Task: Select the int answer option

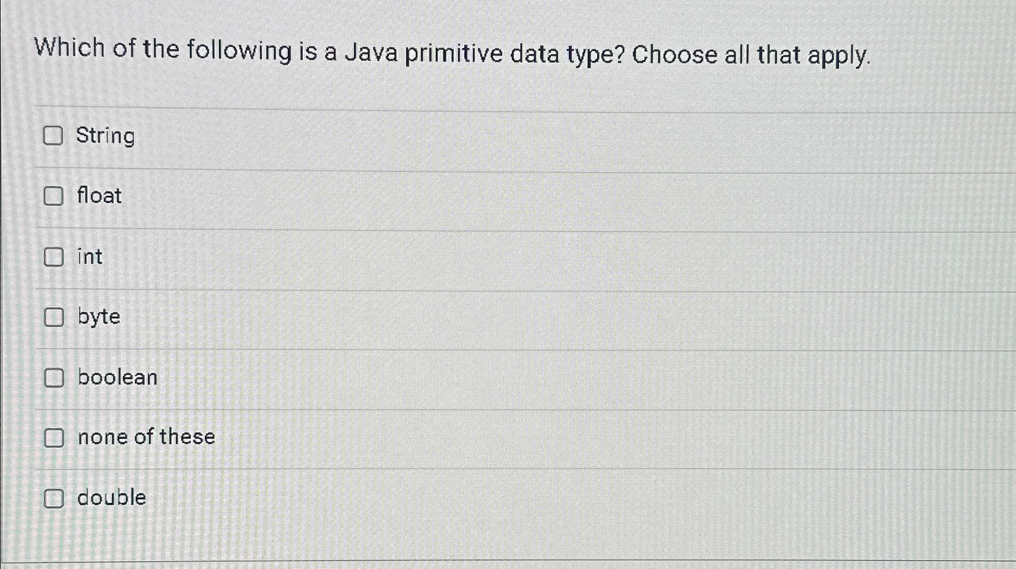Action: [x=89, y=257]
